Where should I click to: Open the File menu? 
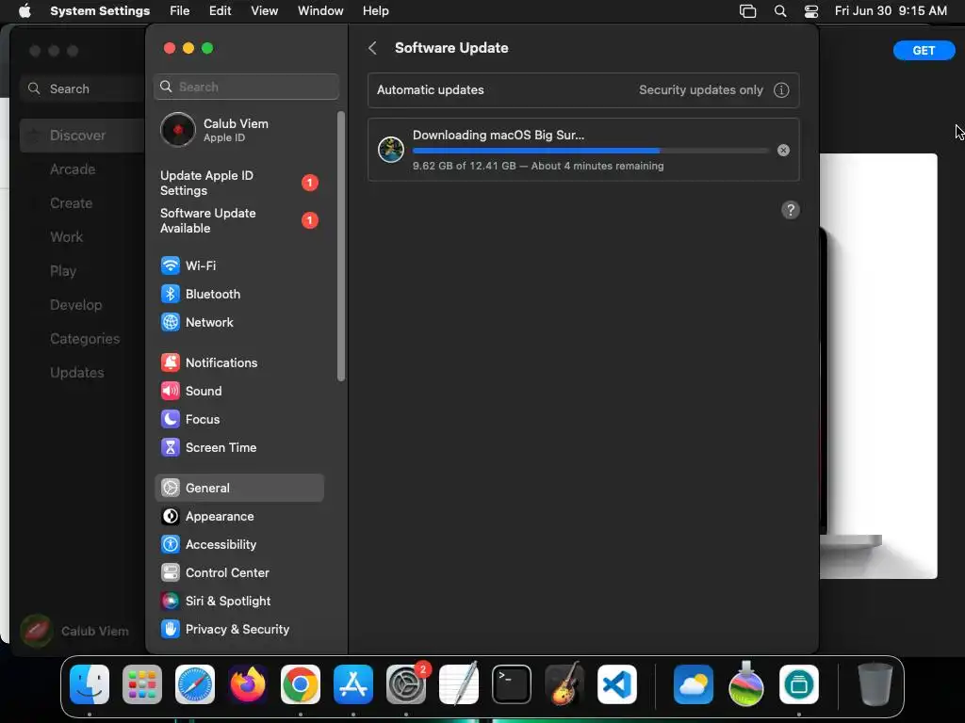pos(180,11)
